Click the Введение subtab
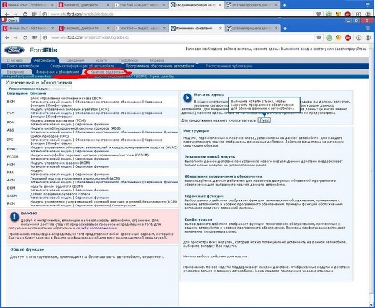Image resolution: width=375 pixels, height=308 pixels. click(x=16, y=72)
